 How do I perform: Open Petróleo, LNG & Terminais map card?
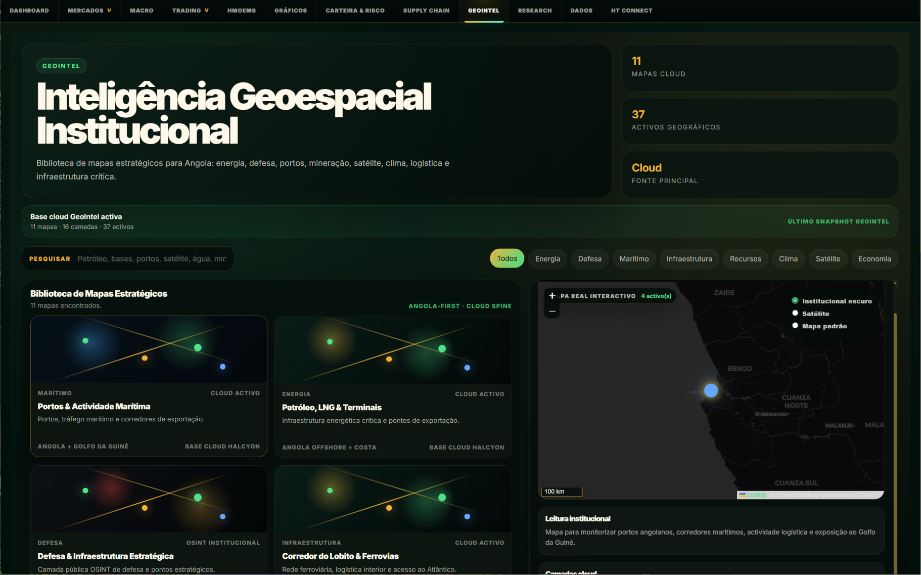coord(393,387)
